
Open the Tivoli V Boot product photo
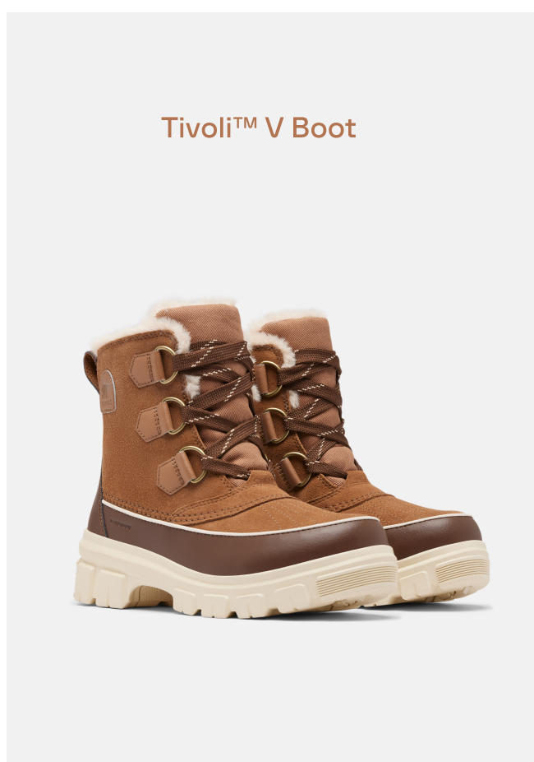tap(281, 458)
